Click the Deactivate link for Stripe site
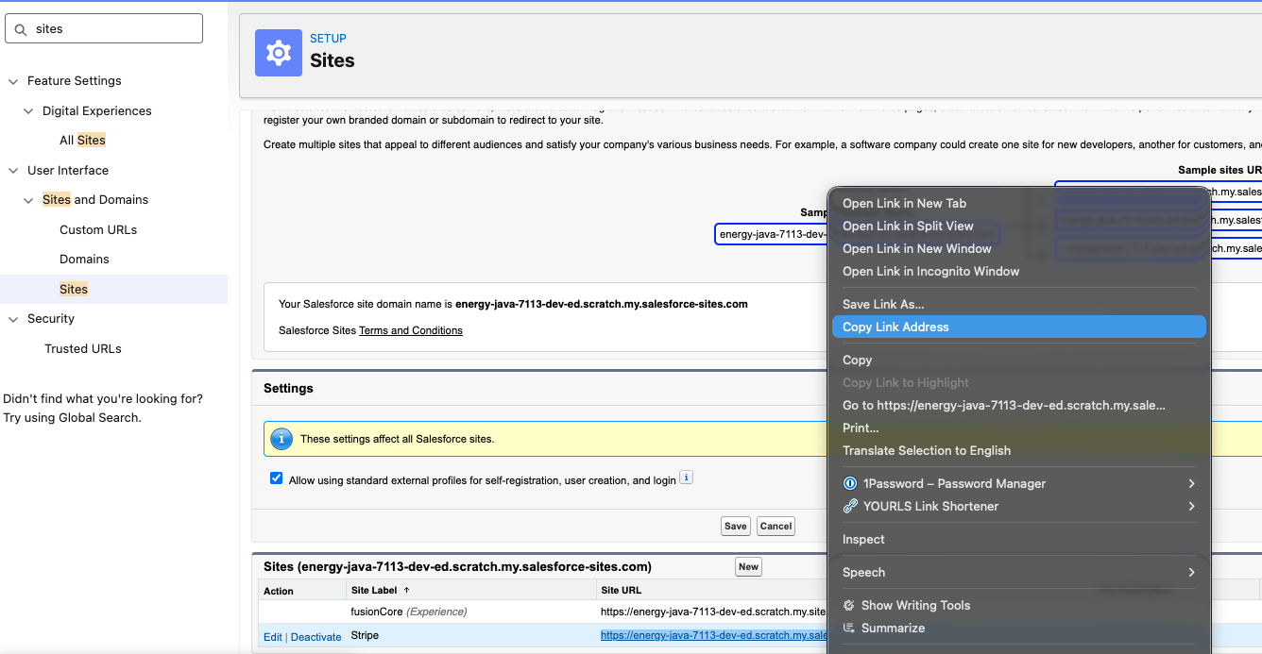This screenshot has width=1262, height=654. [x=315, y=637]
